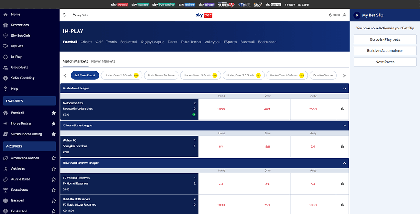Open Horse Racing under Favourites
This screenshot has width=420, height=214.
point(21,123)
